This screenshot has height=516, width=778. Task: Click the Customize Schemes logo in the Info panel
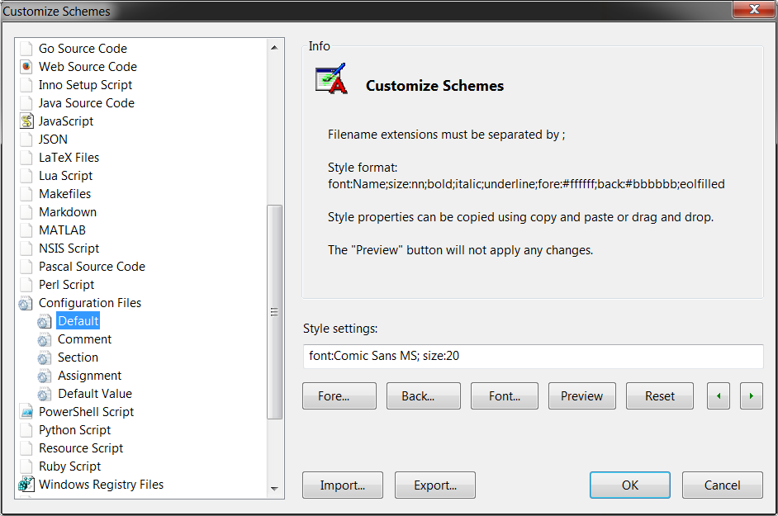[x=330, y=78]
